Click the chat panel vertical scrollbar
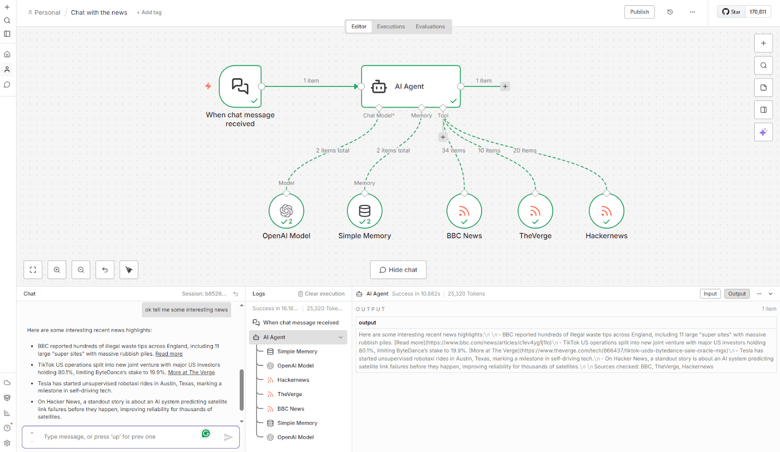 241,390
